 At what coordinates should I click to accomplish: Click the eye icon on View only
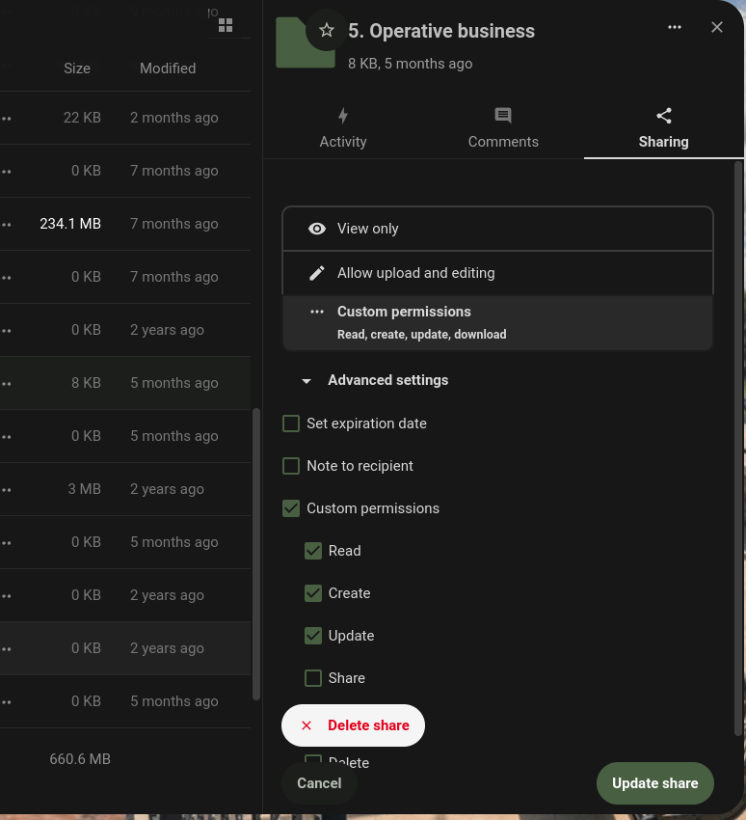point(316,229)
